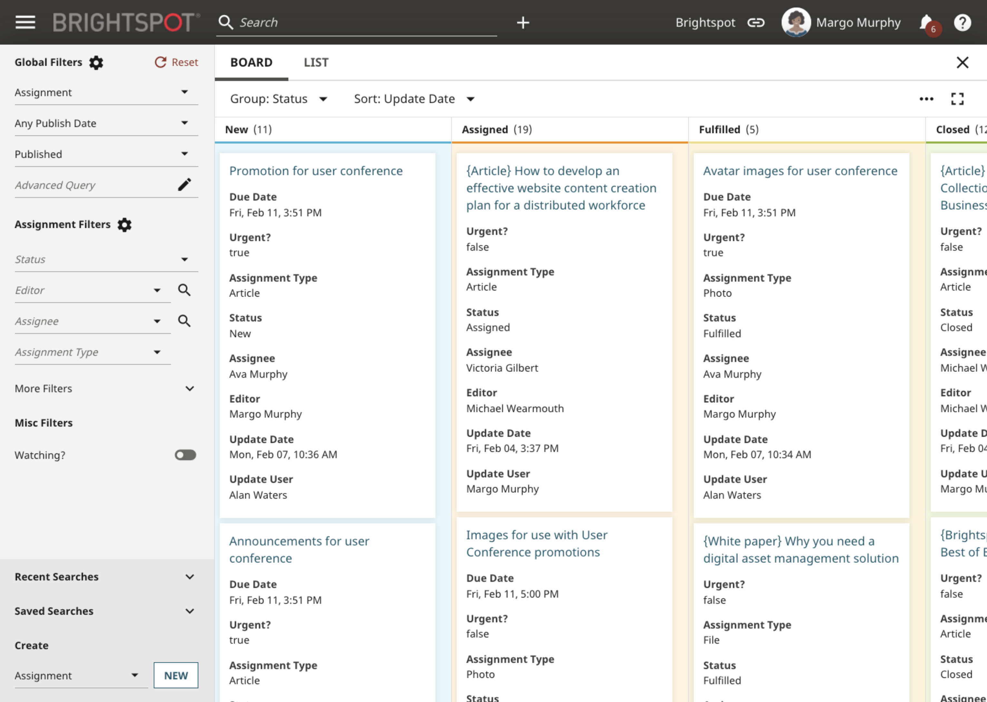This screenshot has width=987, height=702.
Task: Open Margo Murphy's avatar menu
Action: click(796, 23)
